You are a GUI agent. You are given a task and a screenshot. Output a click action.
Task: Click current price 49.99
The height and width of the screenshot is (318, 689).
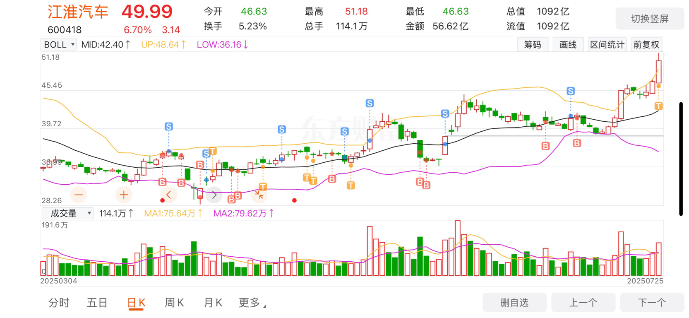tap(147, 12)
